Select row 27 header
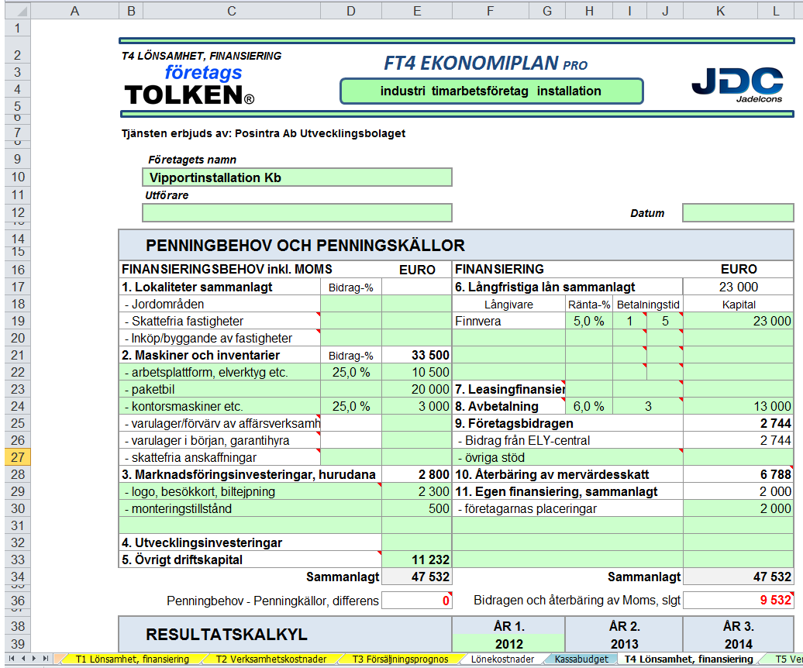The width and height of the screenshot is (803, 668). 18,457
